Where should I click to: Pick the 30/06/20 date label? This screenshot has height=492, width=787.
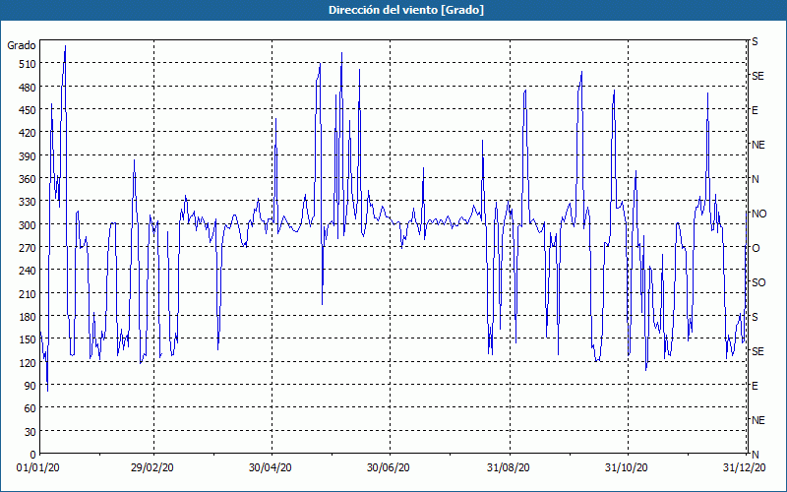(x=388, y=467)
